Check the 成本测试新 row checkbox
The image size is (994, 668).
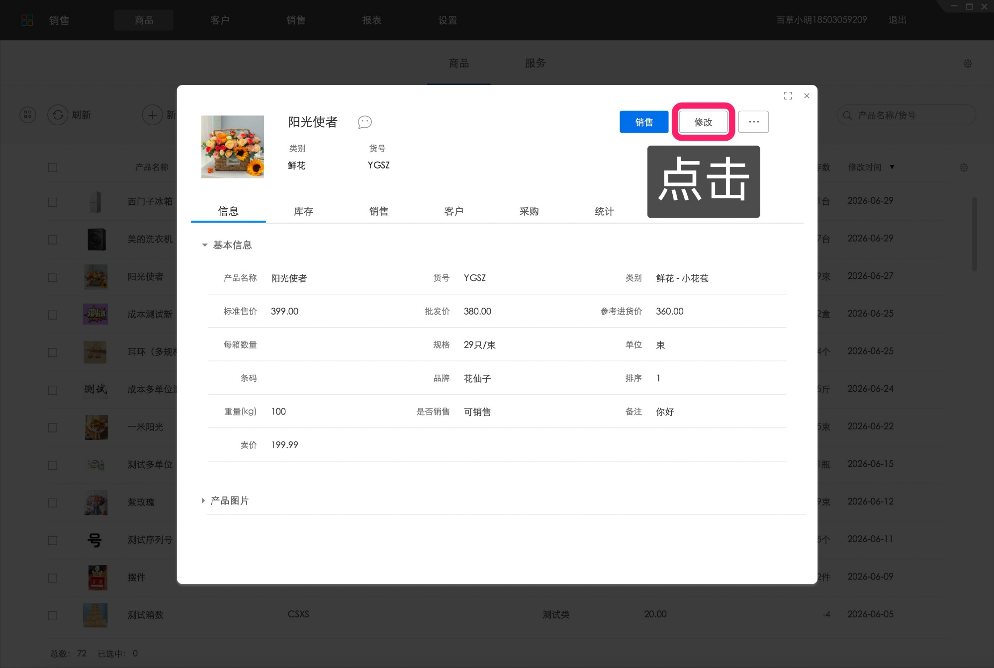tap(53, 315)
